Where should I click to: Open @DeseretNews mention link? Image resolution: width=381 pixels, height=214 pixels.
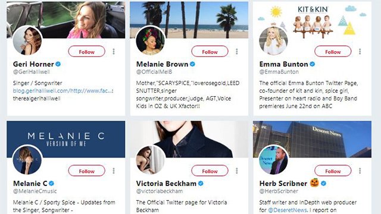click(287, 210)
